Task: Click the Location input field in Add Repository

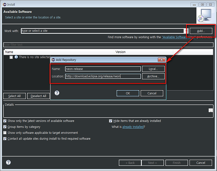Action: 103,76
